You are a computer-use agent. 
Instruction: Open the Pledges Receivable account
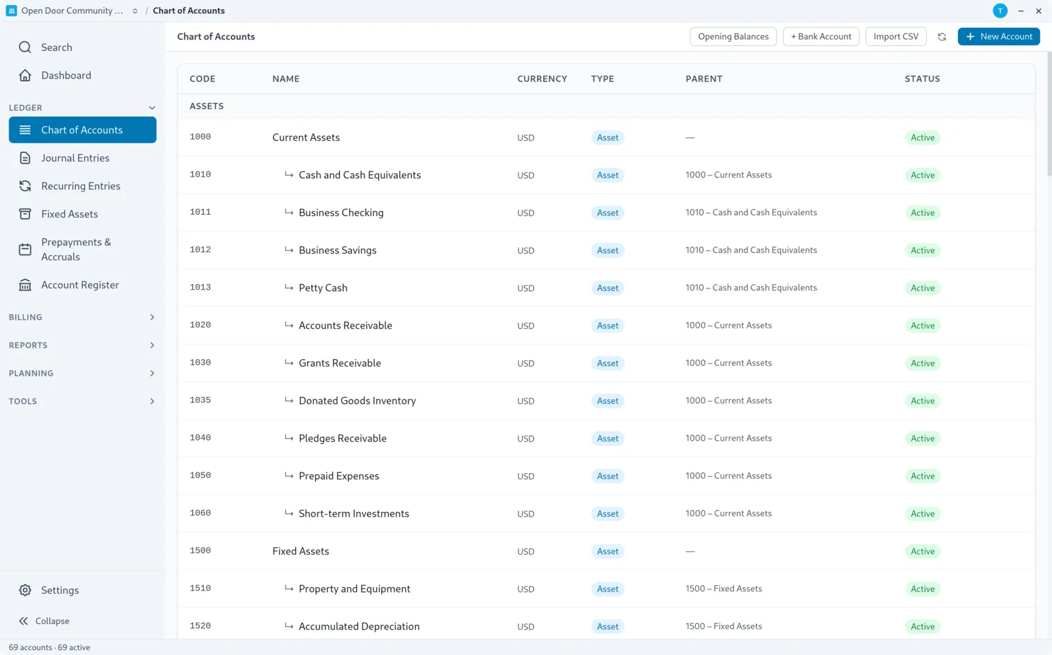coord(606,438)
